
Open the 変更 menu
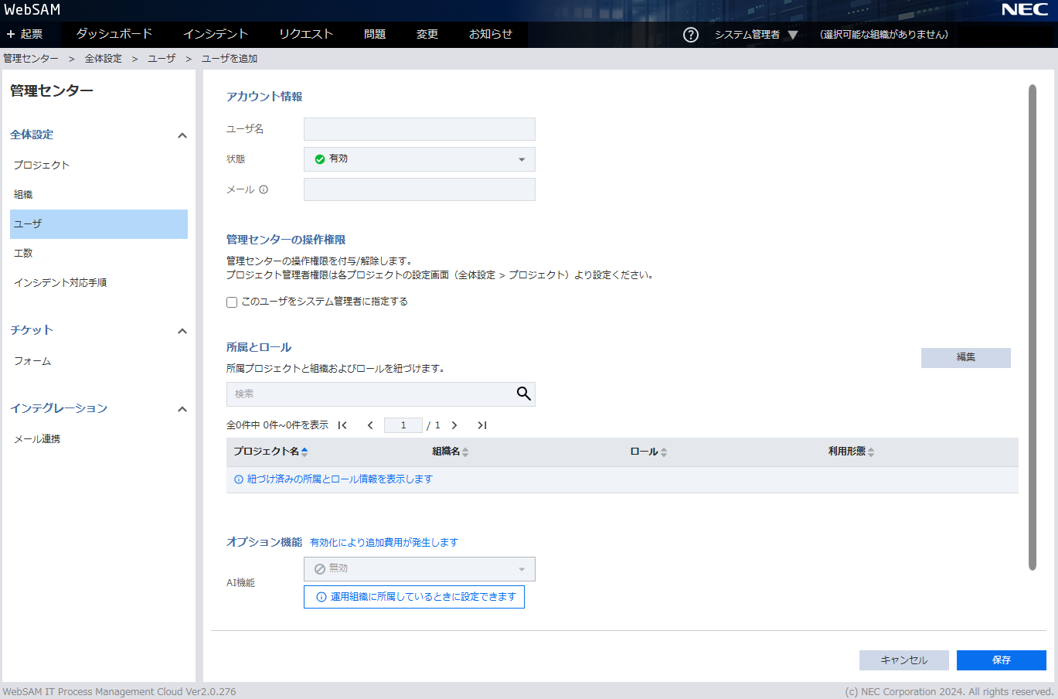click(x=427, y=34)
